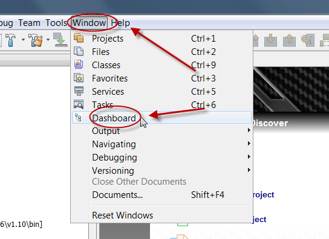
Task: Choose Tasks from the menu
Action: pos(161,105)
